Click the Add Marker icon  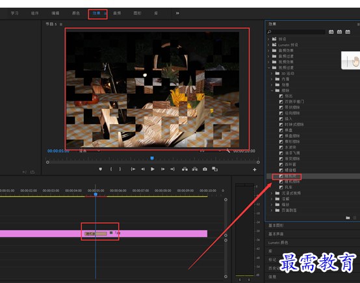click(100, 169)
